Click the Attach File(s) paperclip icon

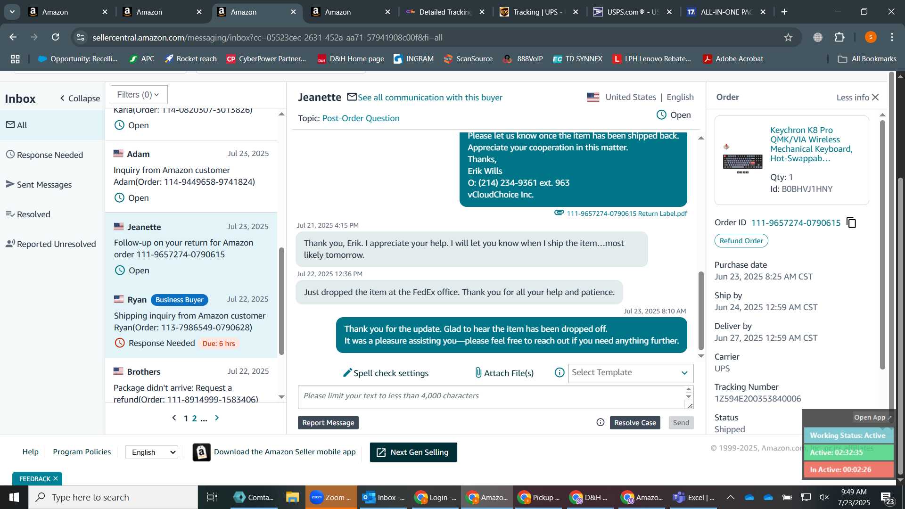[x=478, y=373]
